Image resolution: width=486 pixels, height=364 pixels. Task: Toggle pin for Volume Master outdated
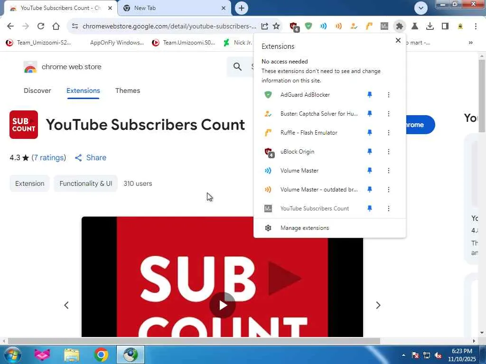369,190
